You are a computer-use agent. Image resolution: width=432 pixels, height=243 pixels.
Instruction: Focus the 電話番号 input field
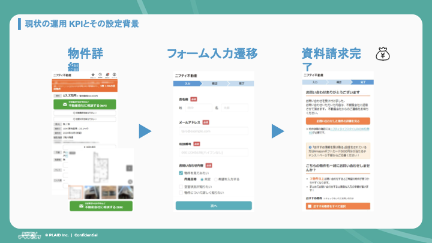coord(214,152)
